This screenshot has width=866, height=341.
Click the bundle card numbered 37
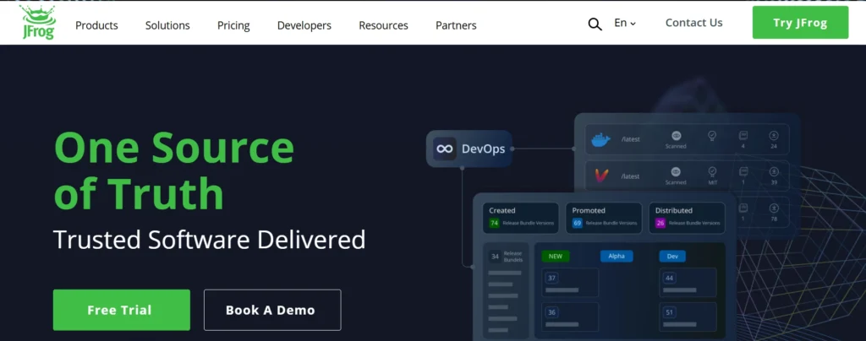(x=570, y=283)
